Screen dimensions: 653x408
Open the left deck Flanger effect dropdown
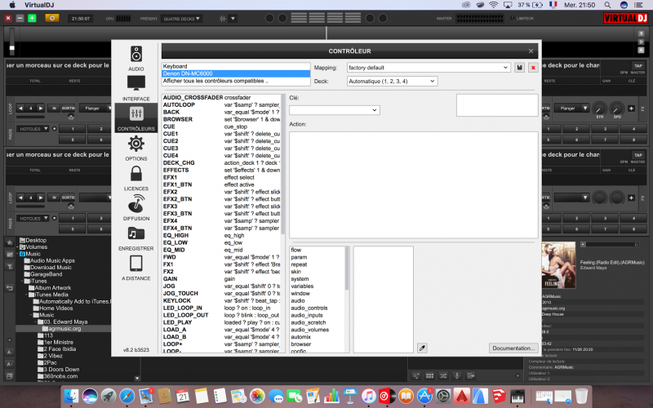96,109
